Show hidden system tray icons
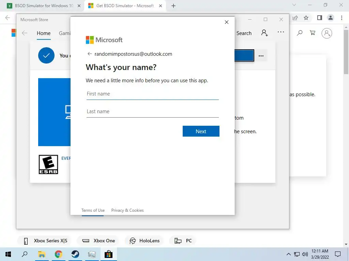This screenshot has width=349, height=261. click(x=288, y=254)
